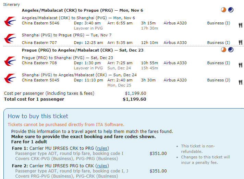The image size is (244, 179).
Task: Click China Eastern logo for flight 707
Action: [x=10, y=39]
